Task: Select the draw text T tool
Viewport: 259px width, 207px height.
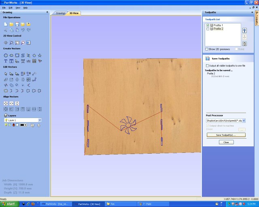Action: click(6, 61)
